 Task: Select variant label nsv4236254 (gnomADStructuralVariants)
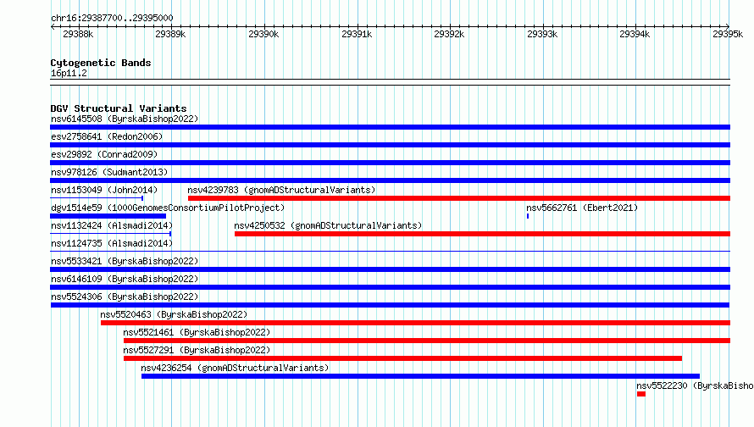tap(235, 368)
